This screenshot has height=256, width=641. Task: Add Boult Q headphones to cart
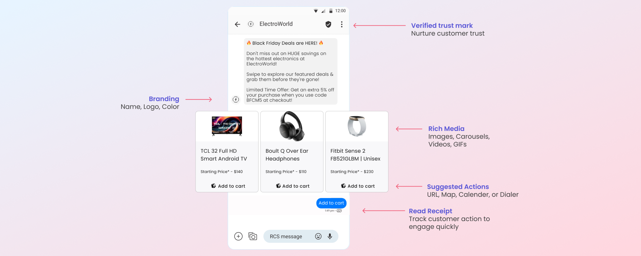(x=293, y=186)
